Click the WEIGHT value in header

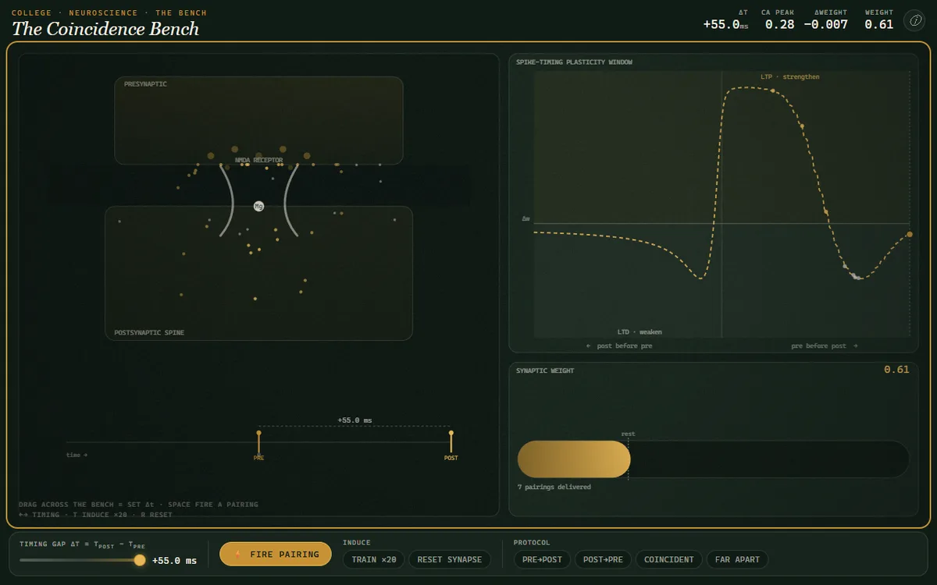pyautogui.click(x=879, y=24)
